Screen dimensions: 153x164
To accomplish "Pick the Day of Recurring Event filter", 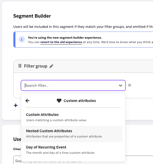I will [x=72, y=150].
